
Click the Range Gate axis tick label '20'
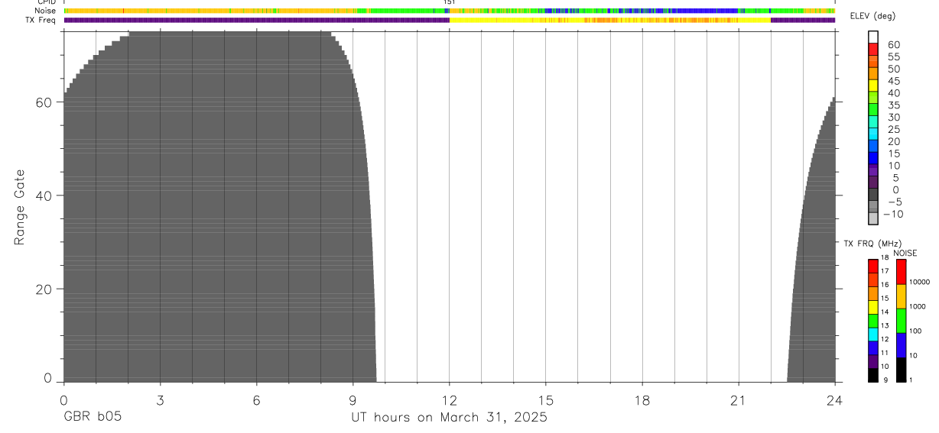click(x=43, y=289)
